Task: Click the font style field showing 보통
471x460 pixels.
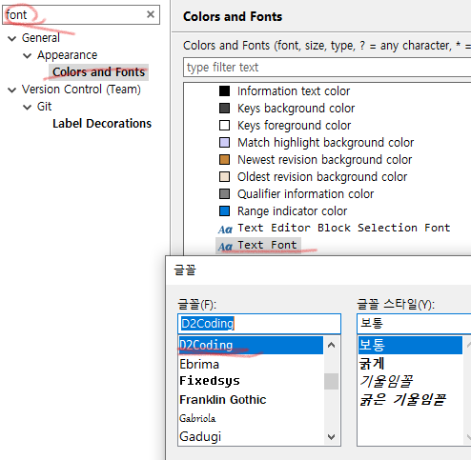Action: 414,324
